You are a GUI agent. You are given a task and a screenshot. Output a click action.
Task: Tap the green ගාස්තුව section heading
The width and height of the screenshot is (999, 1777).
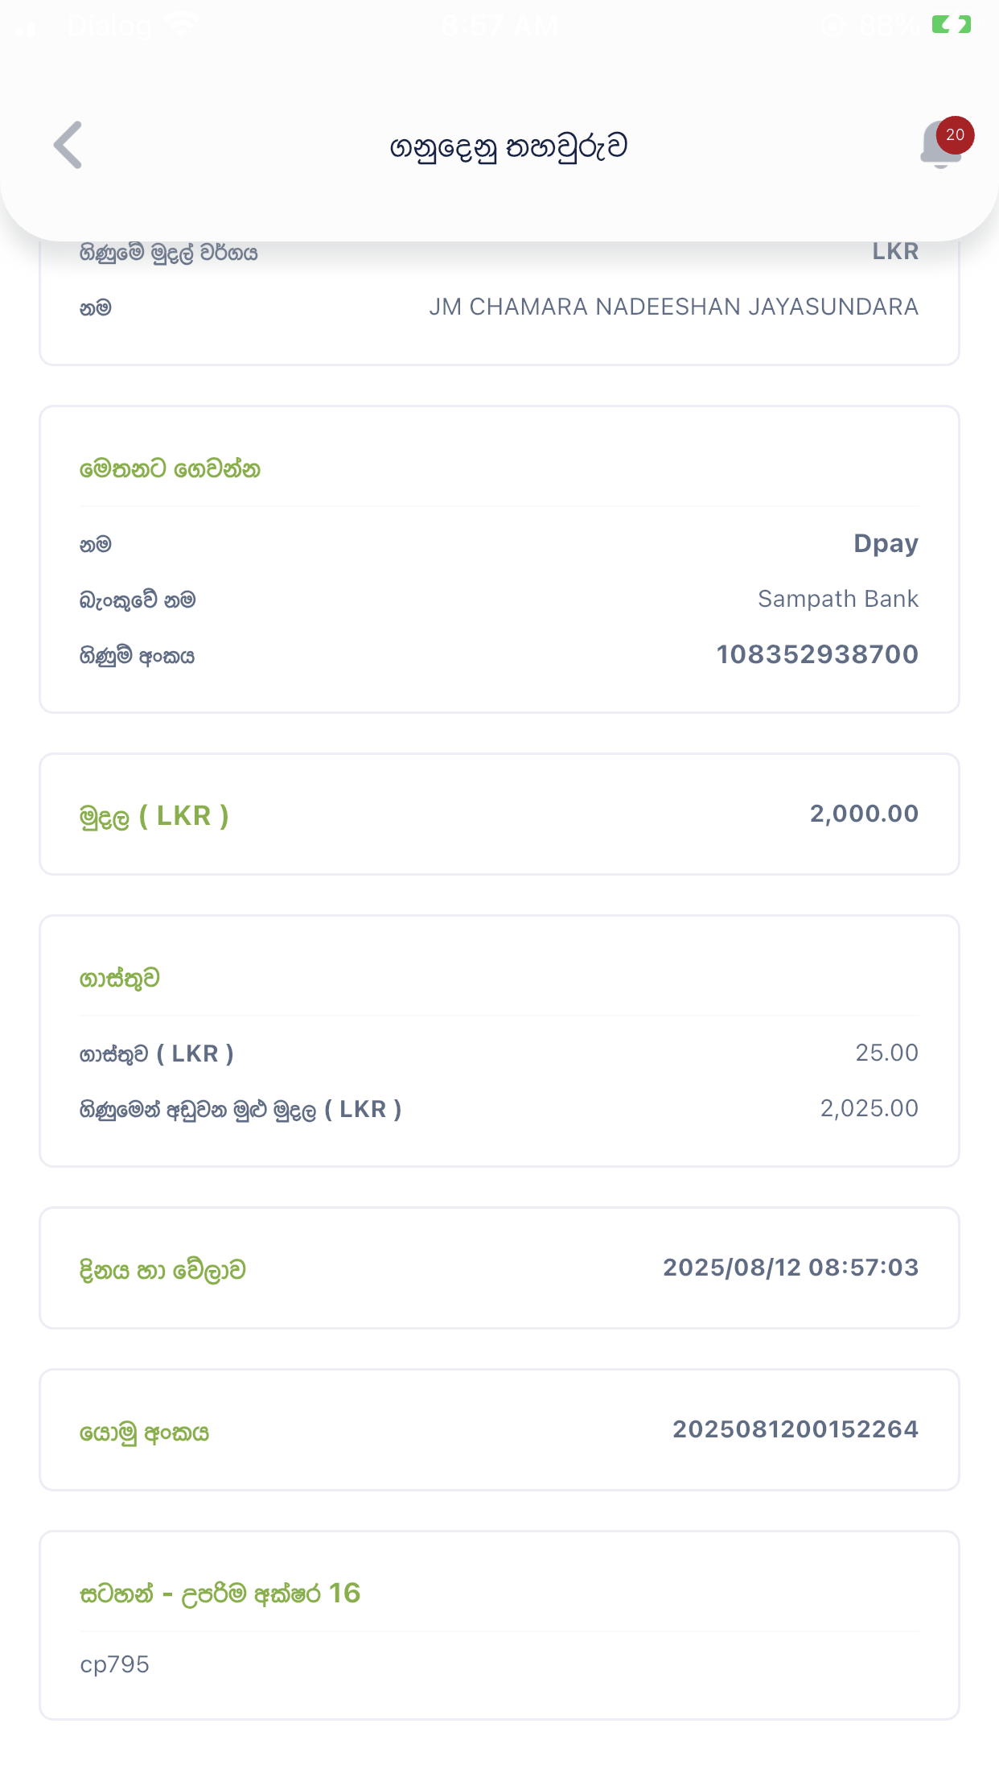point(120,979)
